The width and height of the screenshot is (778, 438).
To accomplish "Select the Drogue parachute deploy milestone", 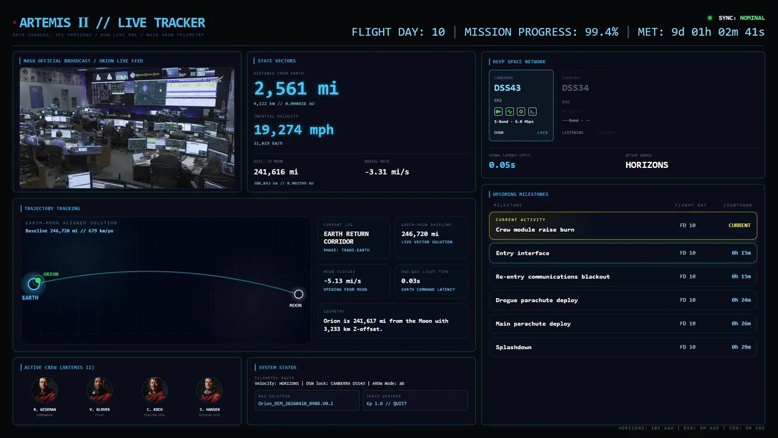I will 623,300.
